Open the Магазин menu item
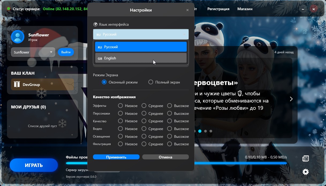 coord(245,9)
